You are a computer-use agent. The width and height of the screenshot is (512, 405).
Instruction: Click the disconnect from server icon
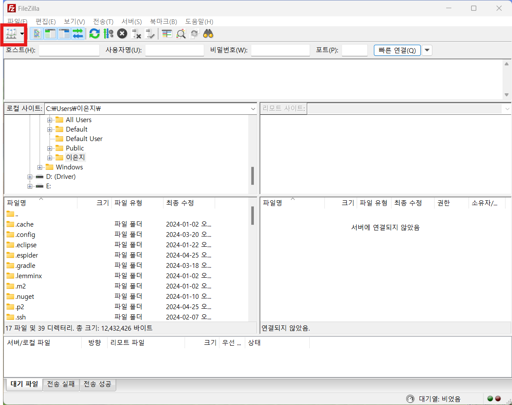[x=136, y=34]
